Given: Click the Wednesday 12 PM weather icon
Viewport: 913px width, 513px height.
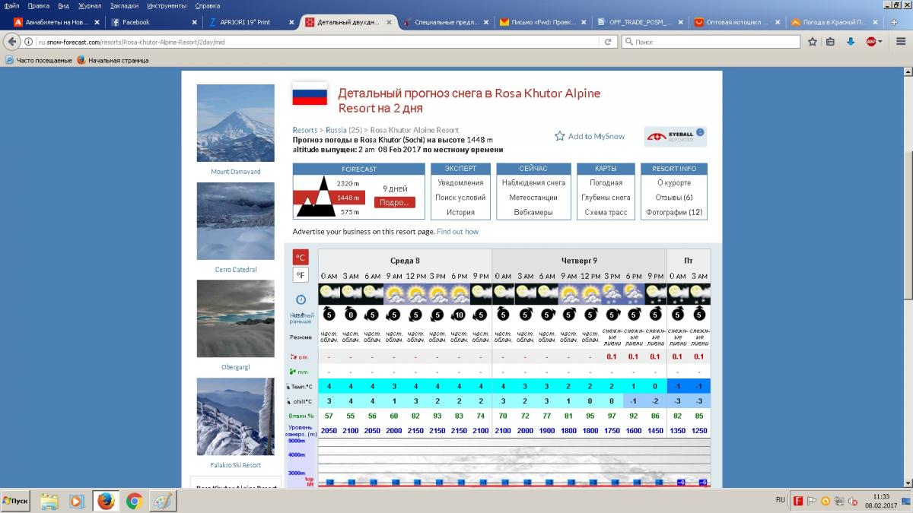Looking at the screenshot, I should point(415,293).
